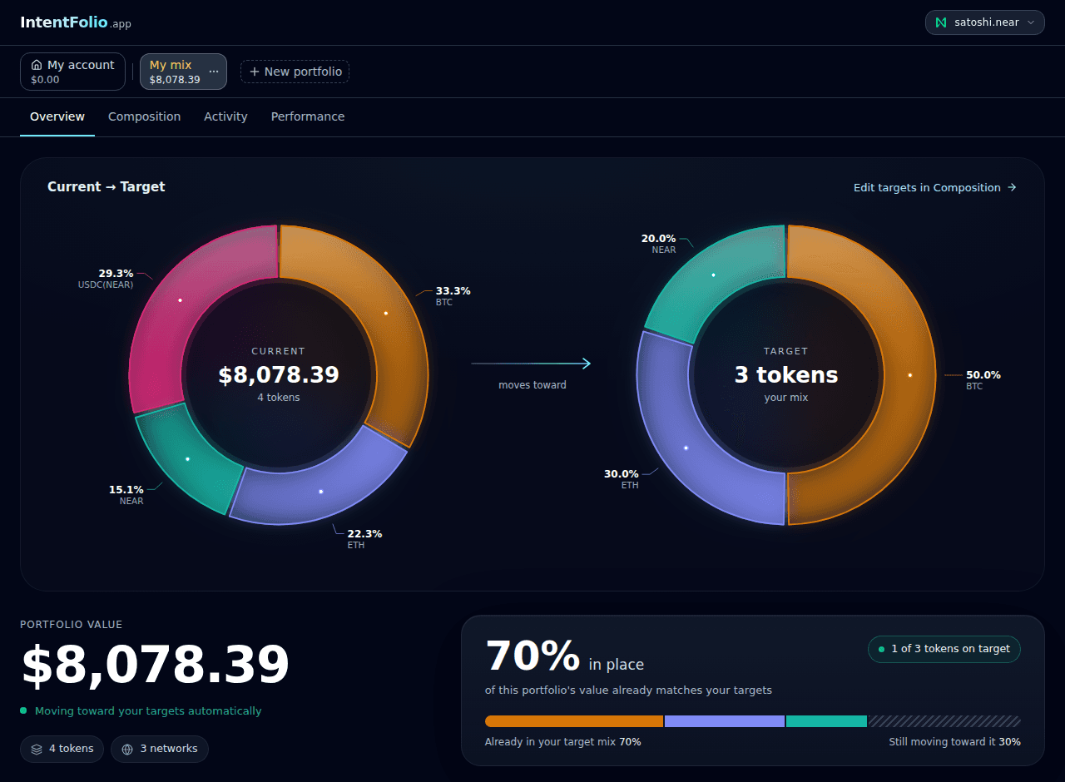Expand the satoshi.near account dropdown chevron

click(x=1031, y=22)
